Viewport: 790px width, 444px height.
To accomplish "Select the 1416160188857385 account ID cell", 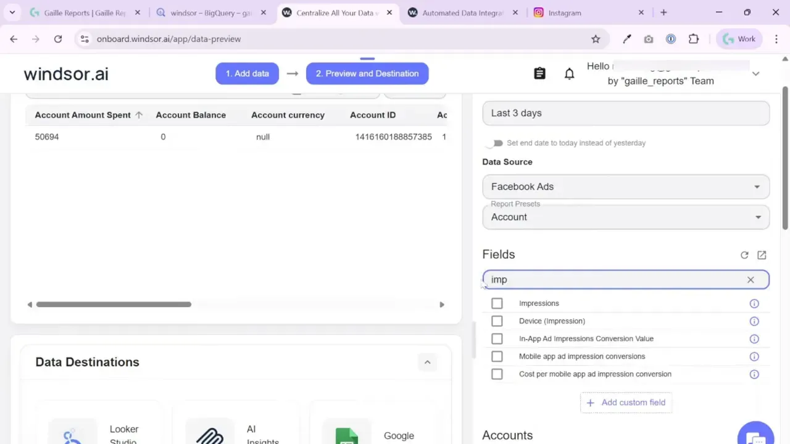I will click(393, 137).
